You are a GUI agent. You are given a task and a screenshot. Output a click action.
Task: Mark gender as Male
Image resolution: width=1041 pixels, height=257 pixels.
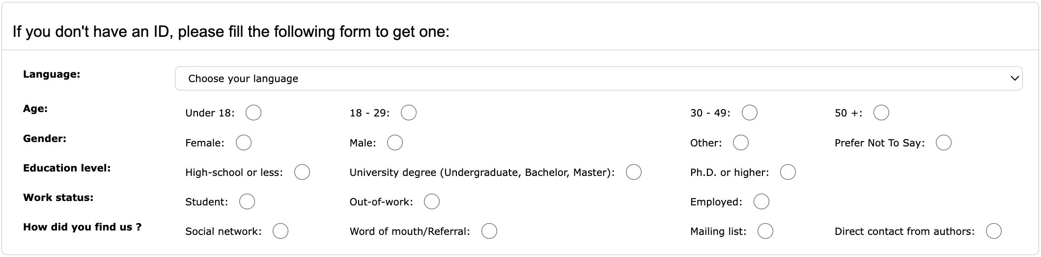click(395, 143)
